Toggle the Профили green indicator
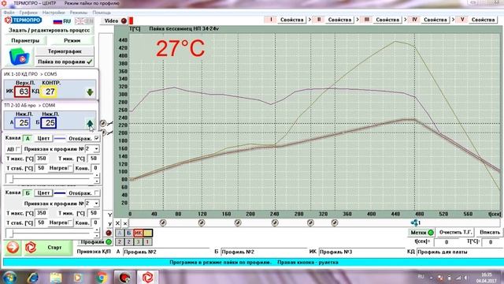Screen dimensions: 504x284 [109, 241]
